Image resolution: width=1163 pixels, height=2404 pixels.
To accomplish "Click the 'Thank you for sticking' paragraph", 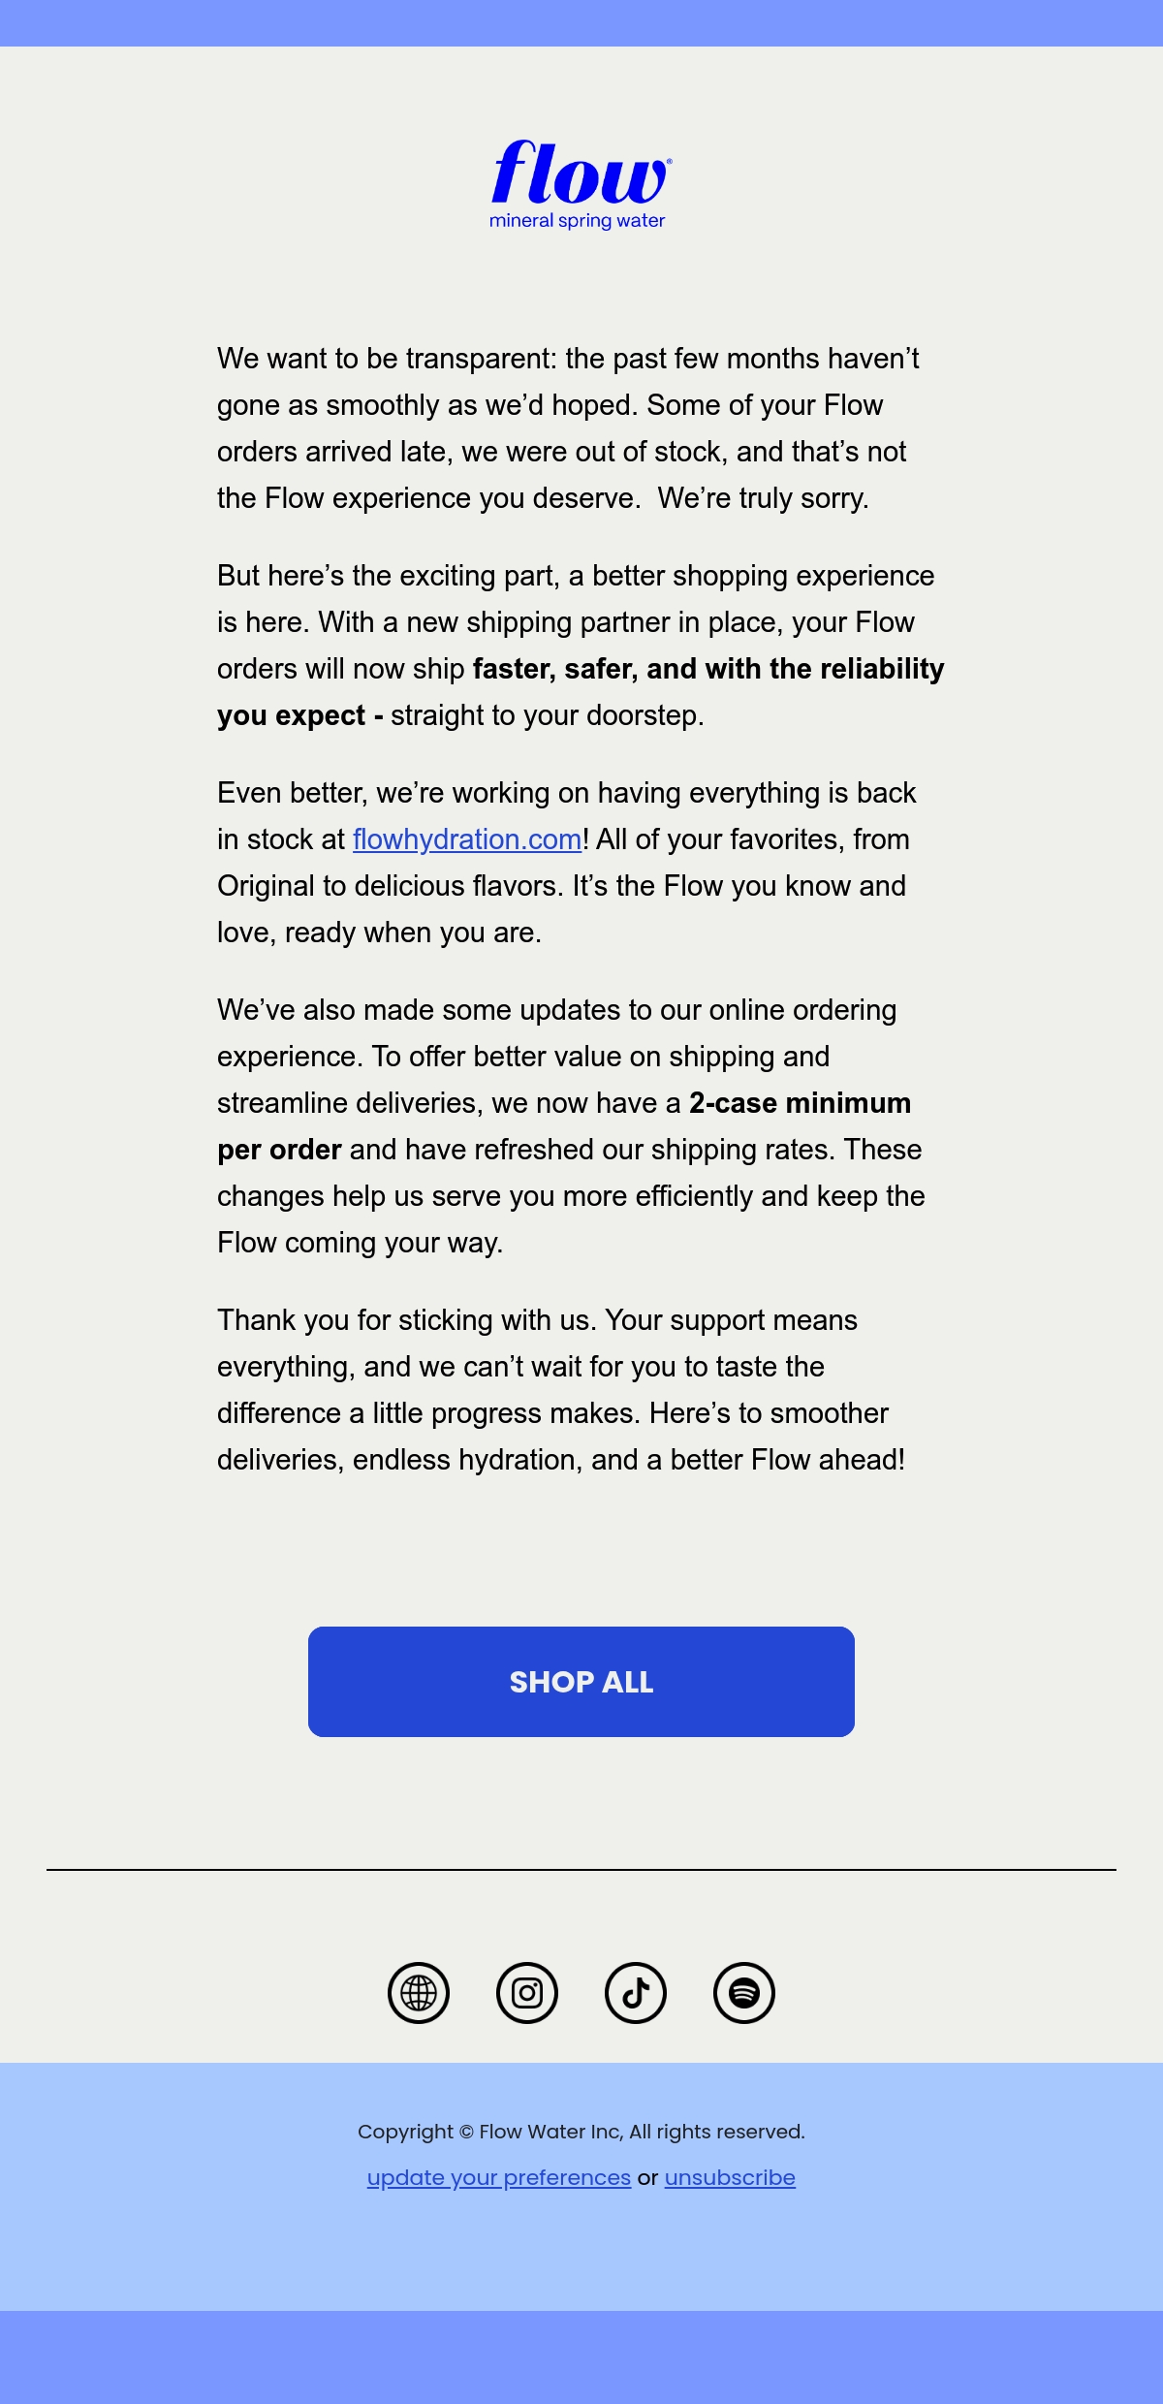I will 562,1390.
